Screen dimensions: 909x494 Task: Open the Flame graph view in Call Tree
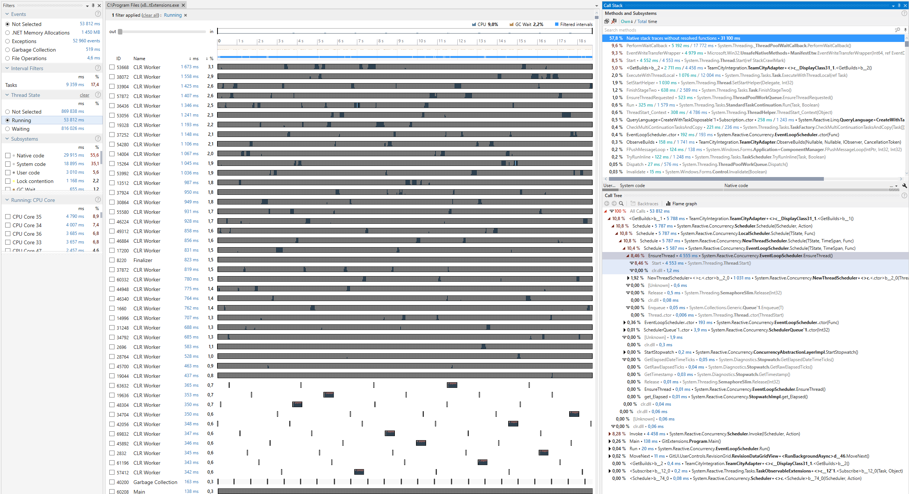(x=681, y=203)
